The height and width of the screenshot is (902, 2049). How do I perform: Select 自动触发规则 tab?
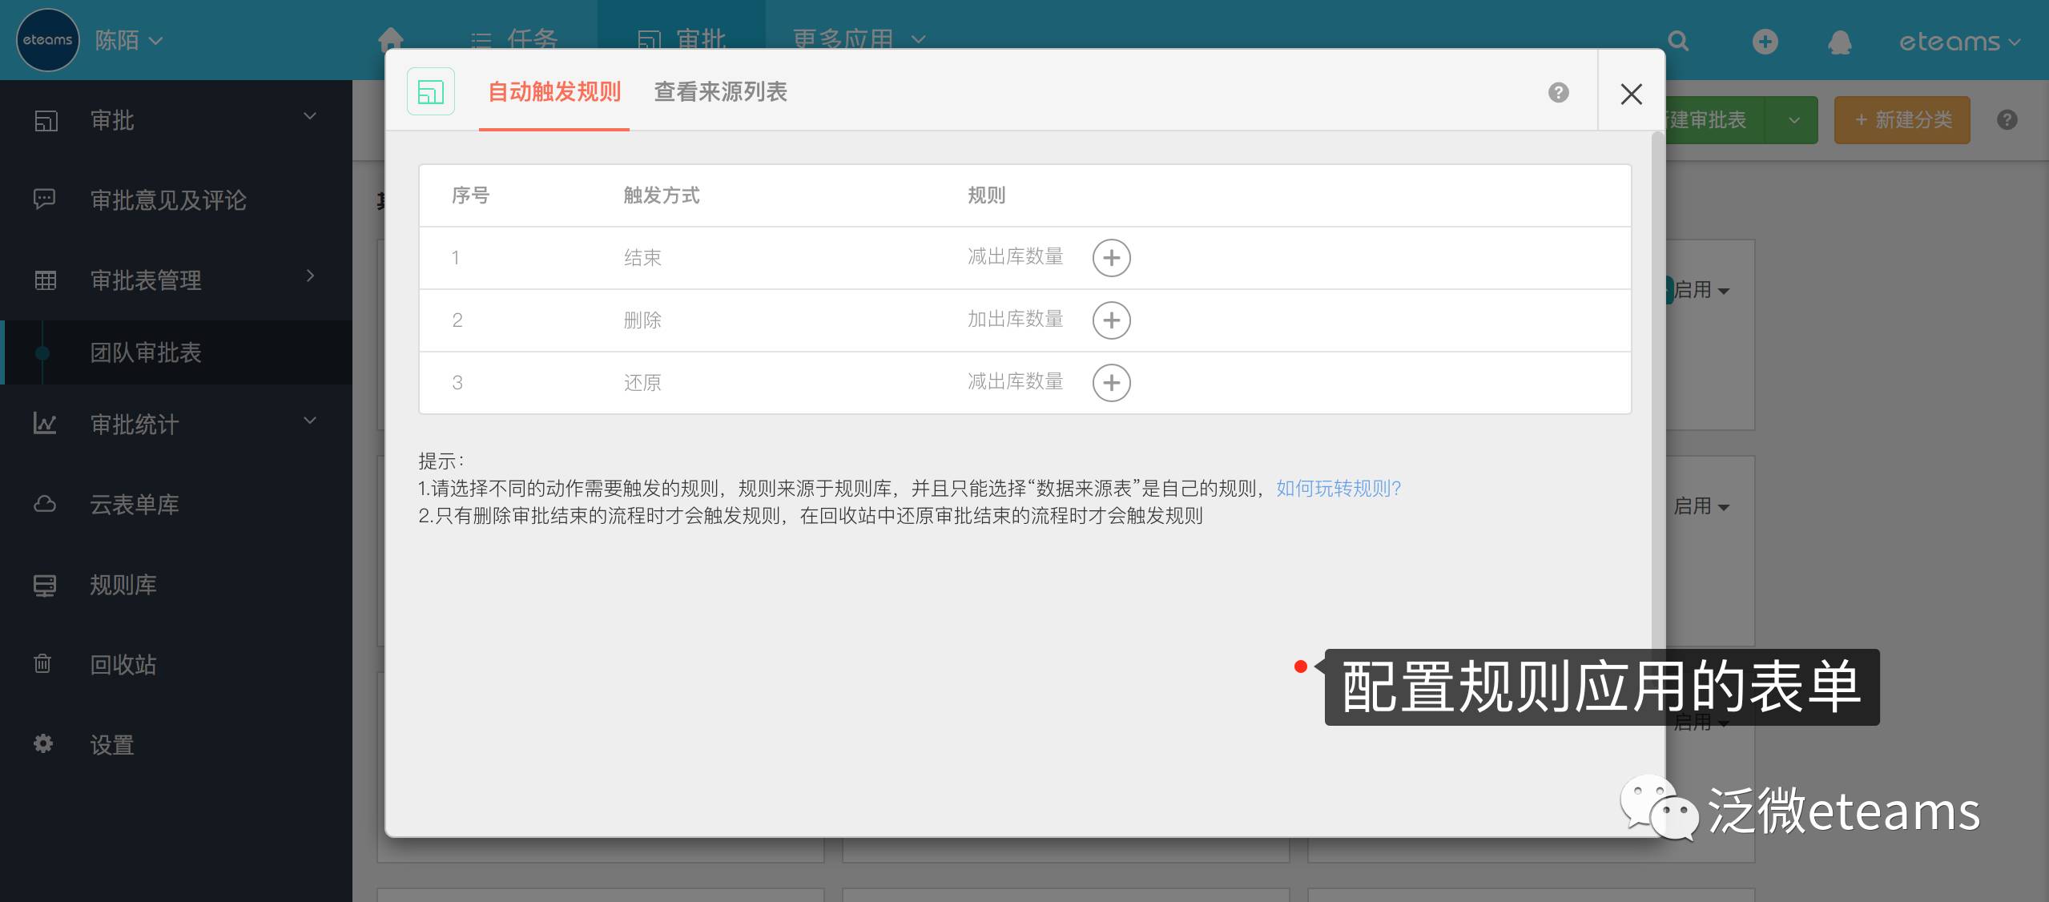[554, 92]
